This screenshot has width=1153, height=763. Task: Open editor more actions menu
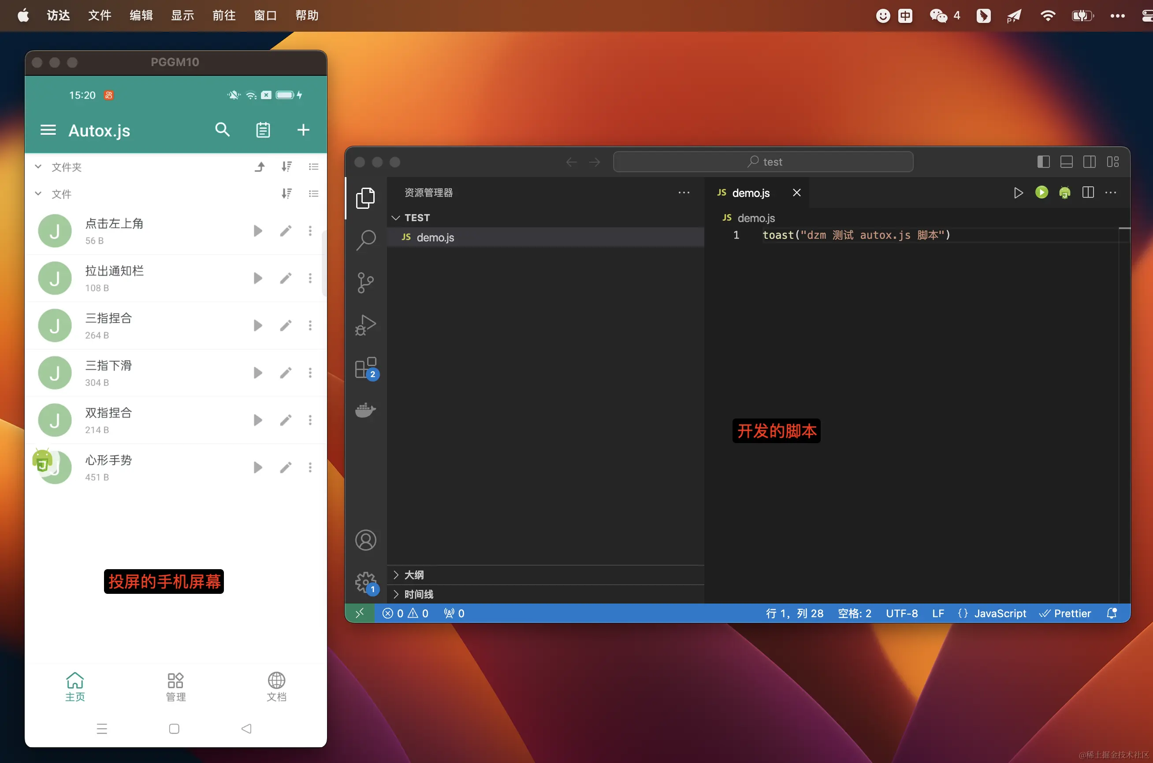[x=1111, y=193]
